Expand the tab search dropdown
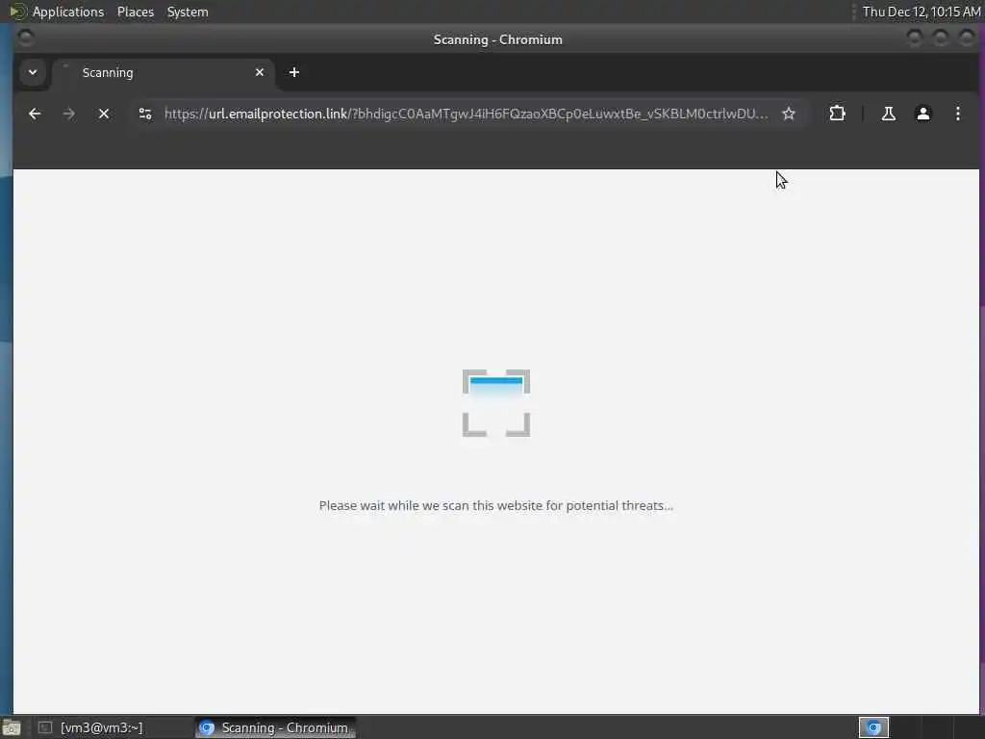 (33, 72)
